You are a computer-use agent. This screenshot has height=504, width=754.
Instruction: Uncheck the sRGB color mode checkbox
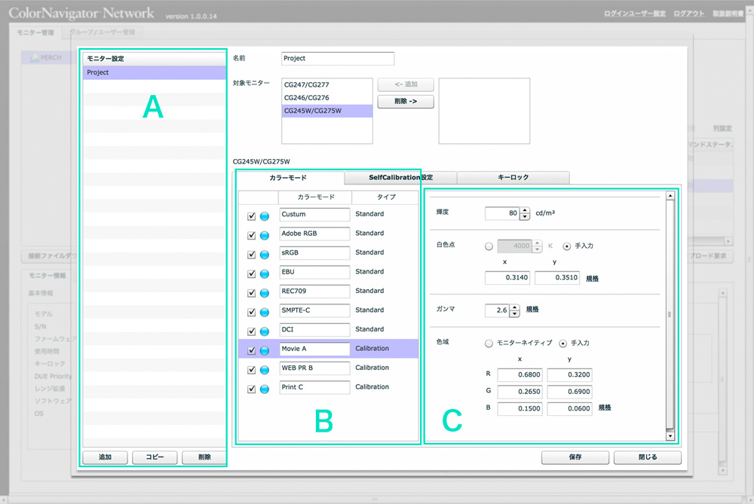[x=252, y=255]
